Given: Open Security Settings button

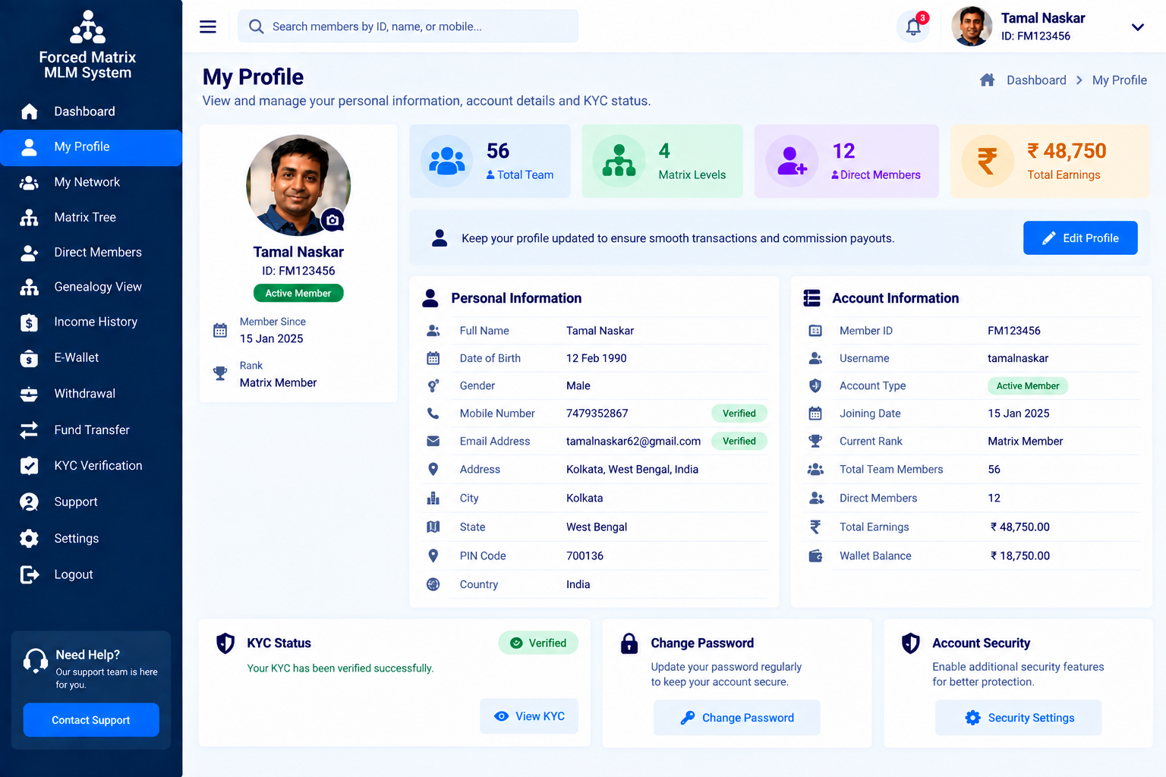Looking at the screenshot, I should [x=1019, y=718].
